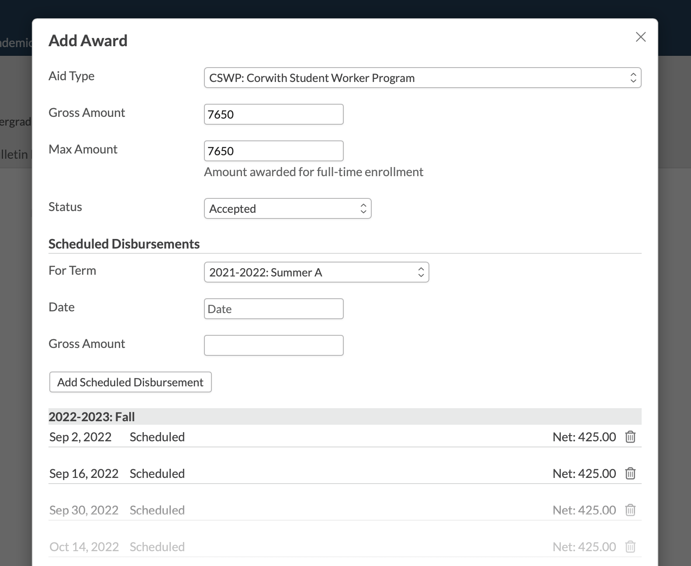Image resolution: width=691 pixels, height=566 pixels.
Task: Click the Sep 30, 2022 date text
Action: point(84,510)
